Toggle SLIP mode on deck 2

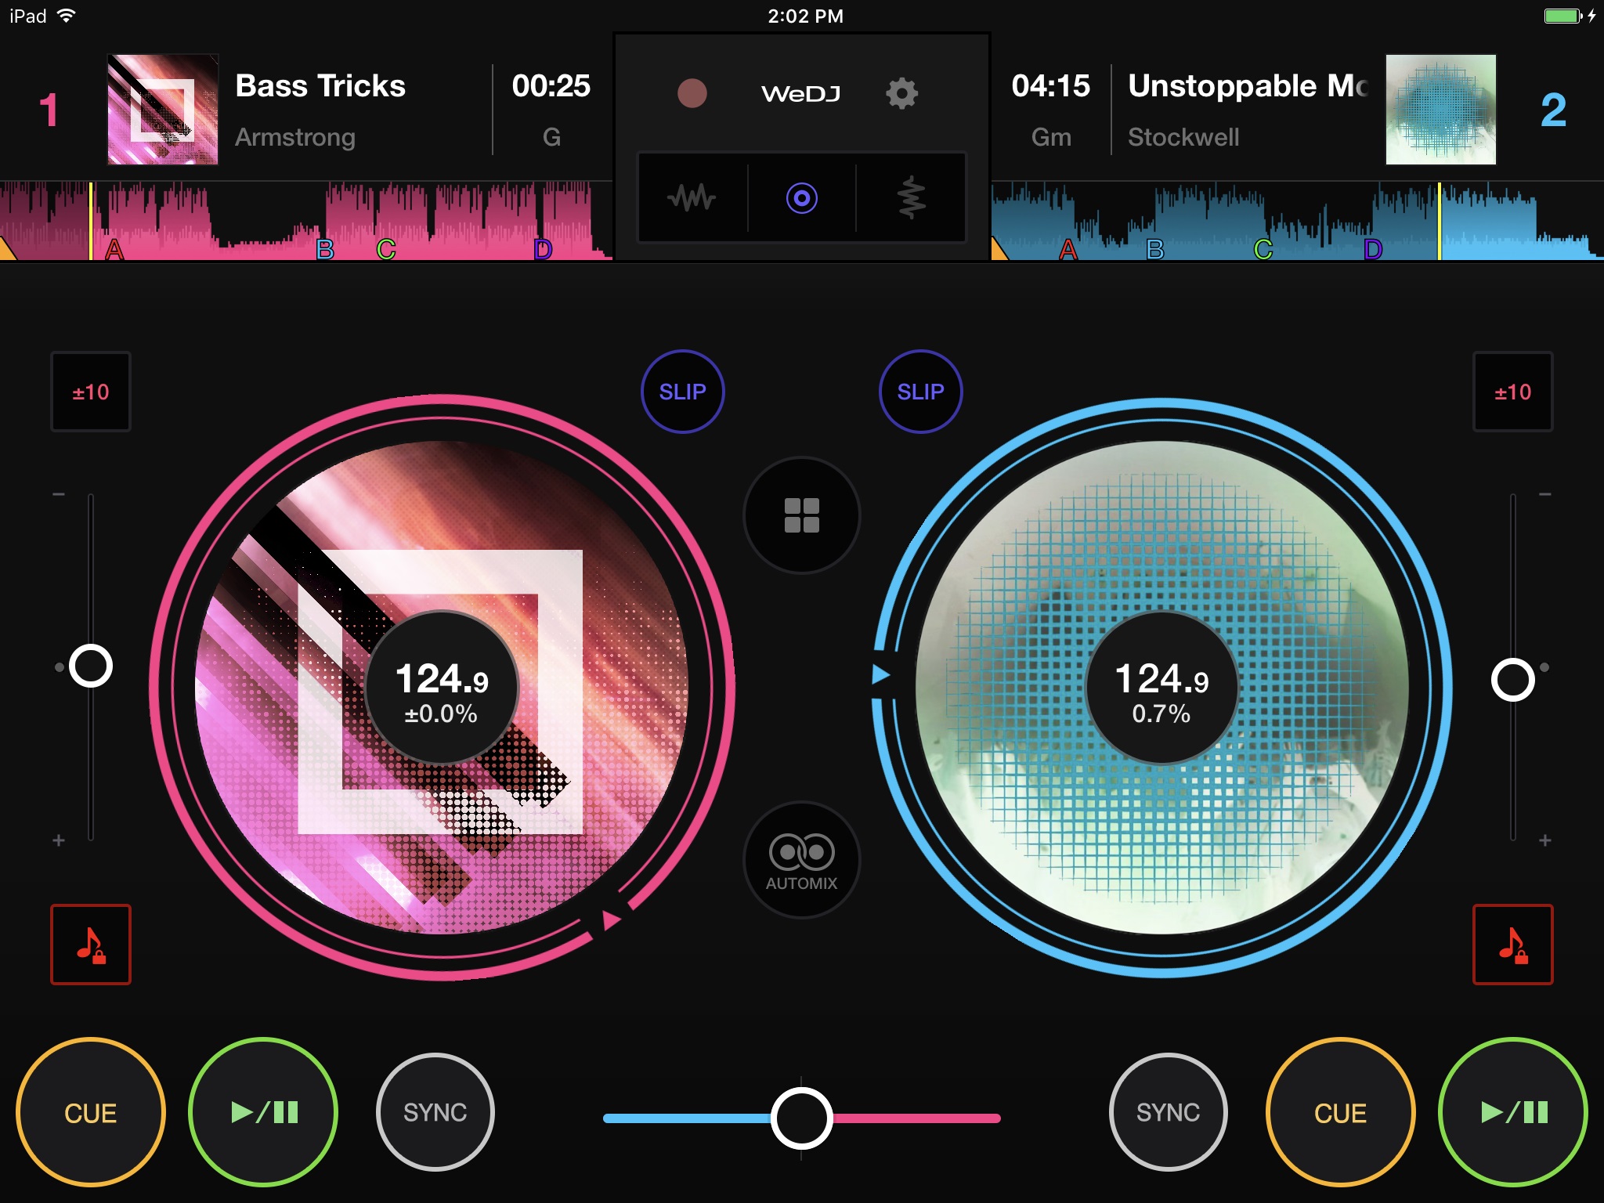coord(920,392)
